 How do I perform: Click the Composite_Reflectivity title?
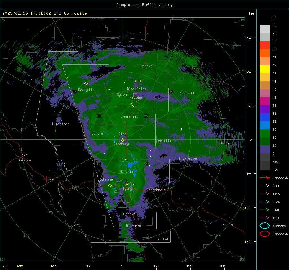pos(144,5)
